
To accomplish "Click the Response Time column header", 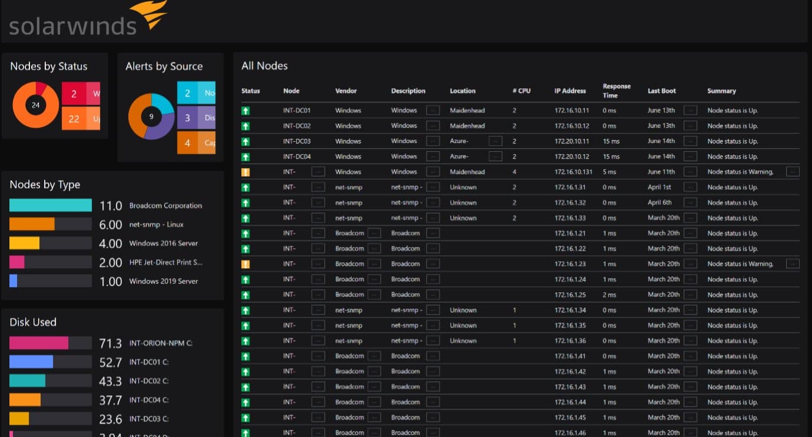I will coord(617,91).
